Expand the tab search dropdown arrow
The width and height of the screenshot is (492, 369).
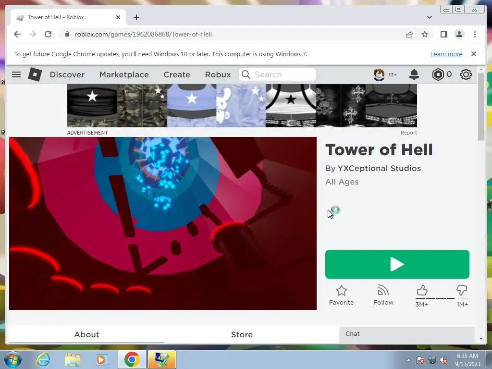[429, 17]
